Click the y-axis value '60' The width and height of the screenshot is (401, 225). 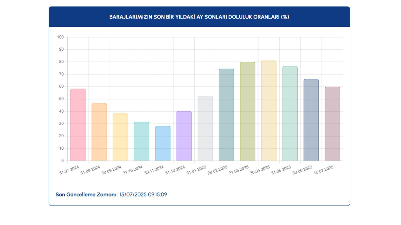point(61,86)
